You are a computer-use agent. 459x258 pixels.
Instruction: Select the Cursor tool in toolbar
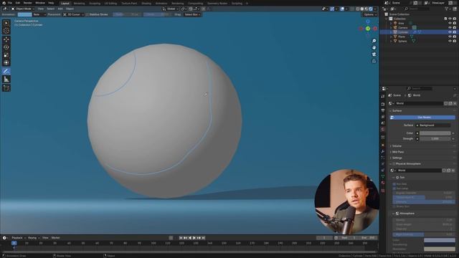coord(6,31)
